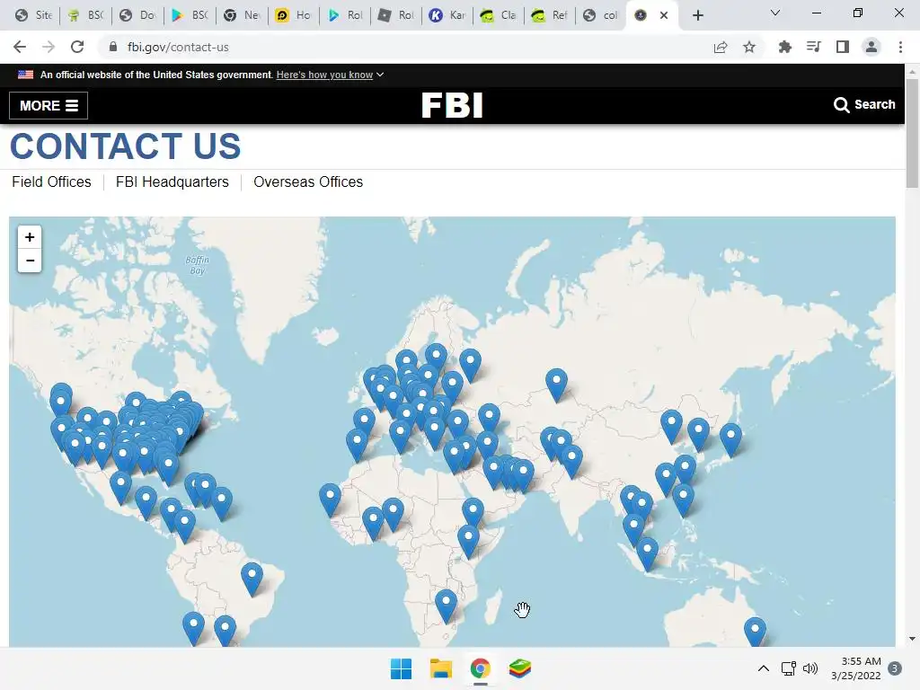Screen dimensions: 920x690
Task: Switch to the 'Ref' tab
Action: [x=550, y=15]
